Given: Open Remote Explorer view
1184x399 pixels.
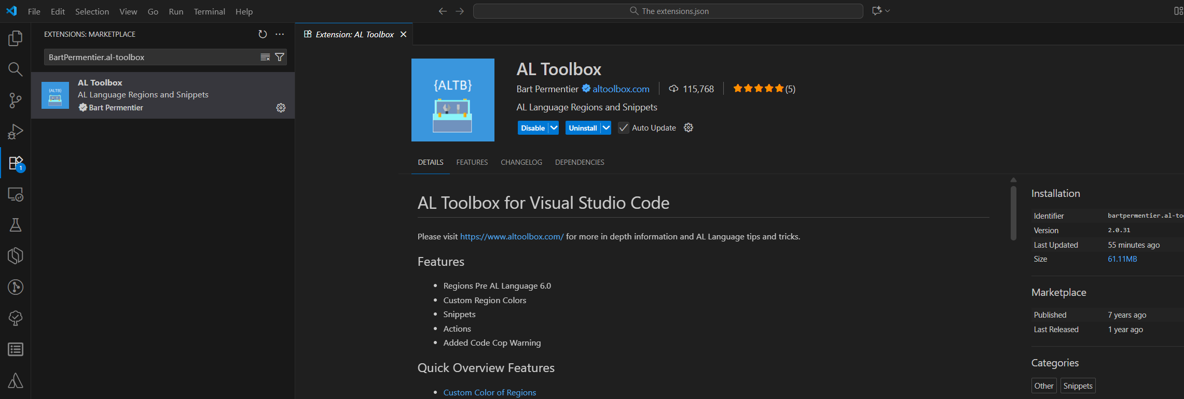Looking at the screenshot, I should click(x=16, y=194).
